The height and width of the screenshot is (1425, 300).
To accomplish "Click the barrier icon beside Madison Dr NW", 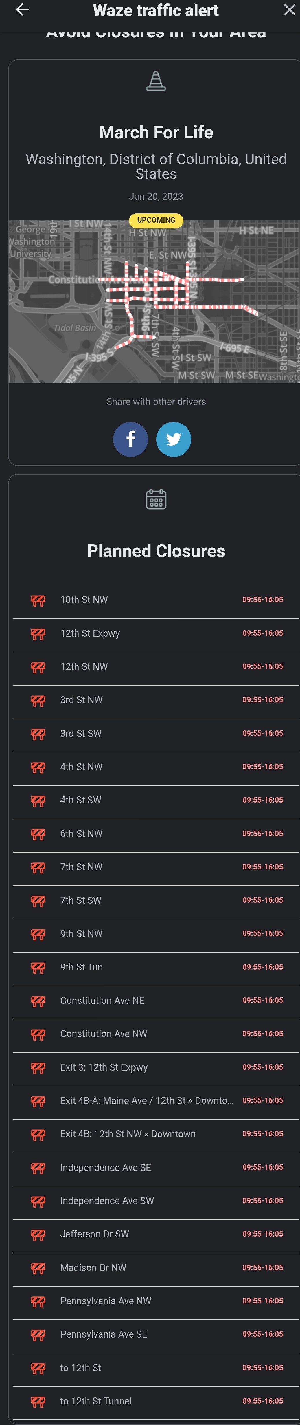I will coord(38,1268).
